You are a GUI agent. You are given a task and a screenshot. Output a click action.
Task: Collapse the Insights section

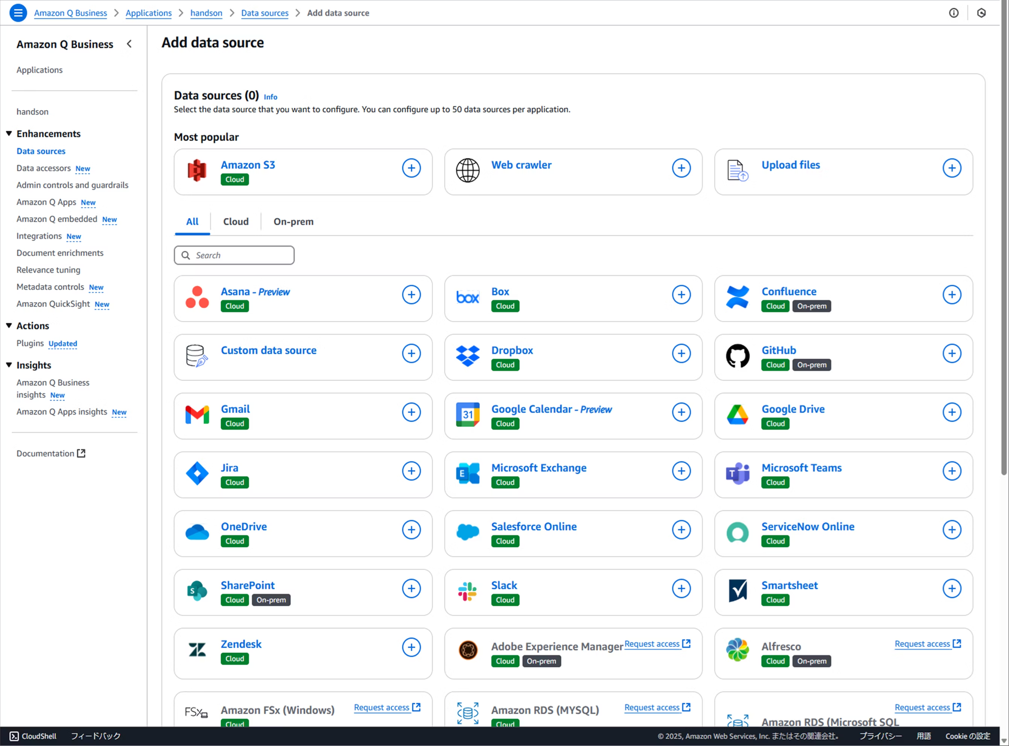(9, 365)
